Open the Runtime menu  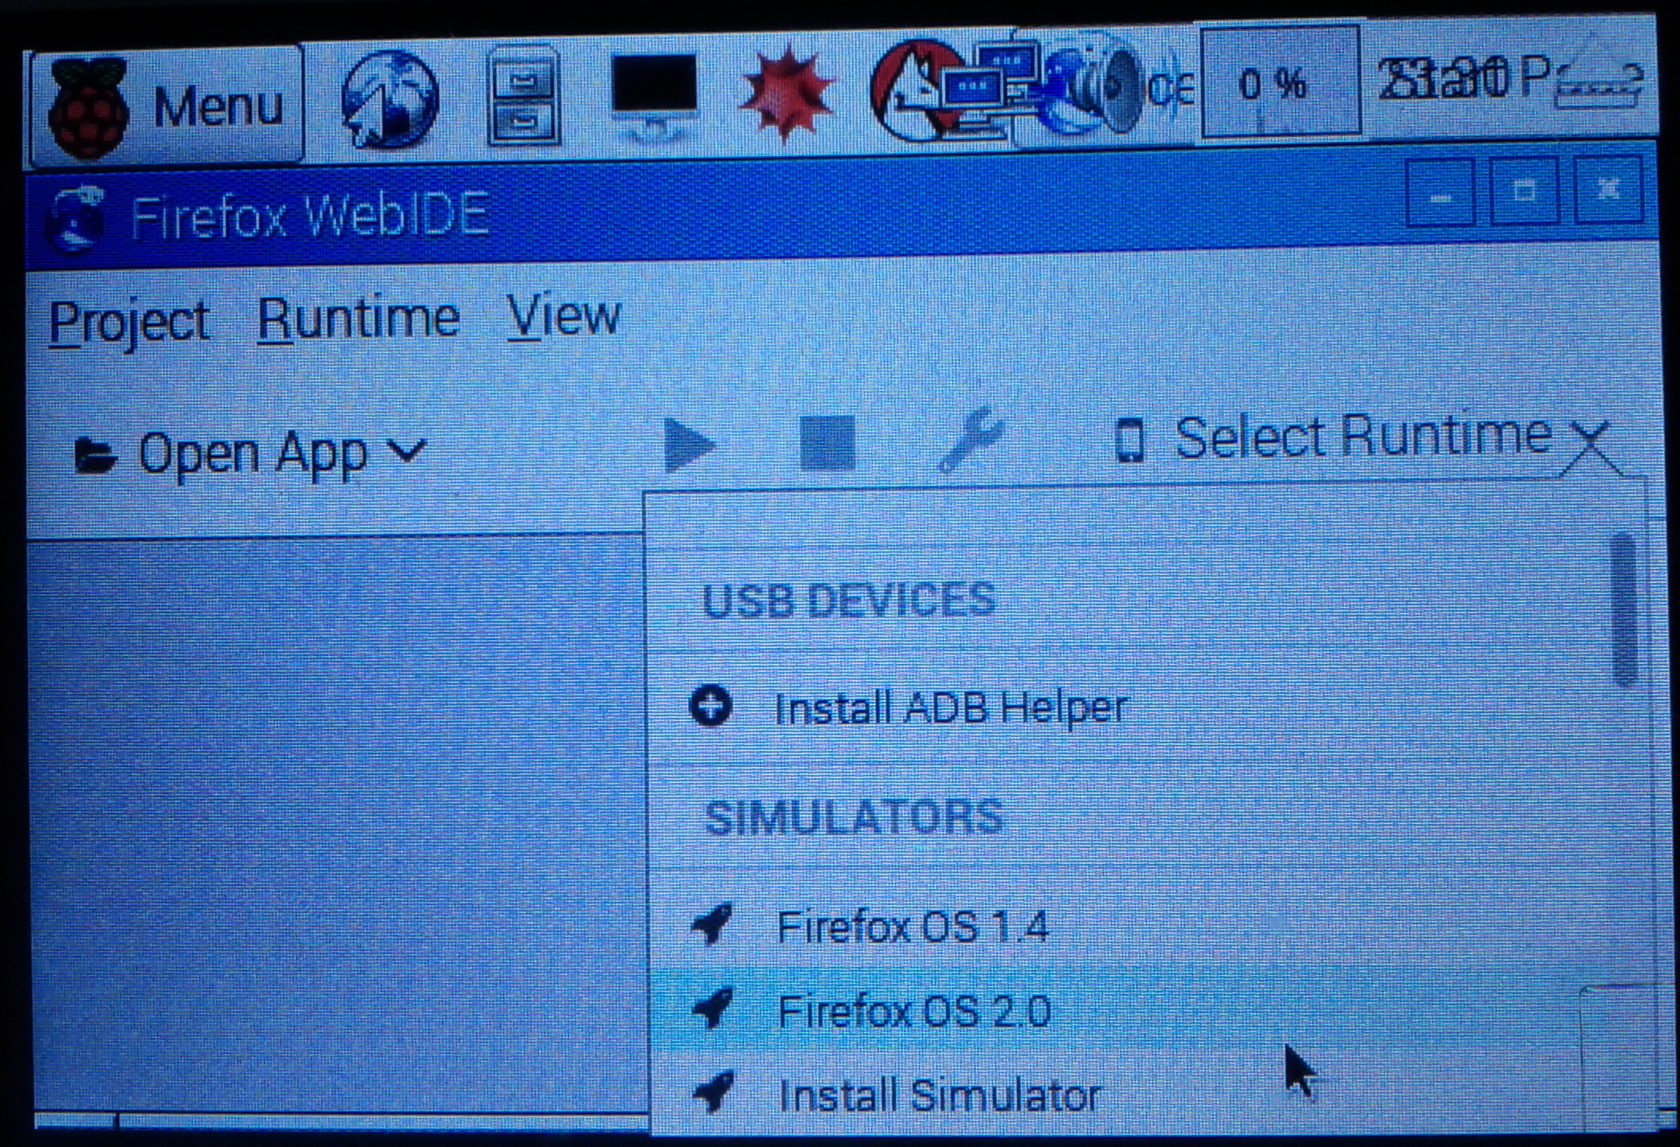point(359,319)
